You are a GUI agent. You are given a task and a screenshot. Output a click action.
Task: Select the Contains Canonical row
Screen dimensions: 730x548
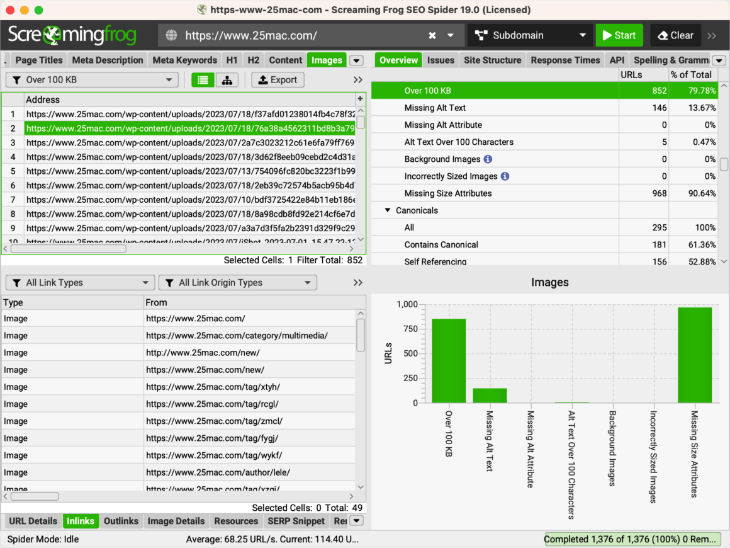[544, 244]
